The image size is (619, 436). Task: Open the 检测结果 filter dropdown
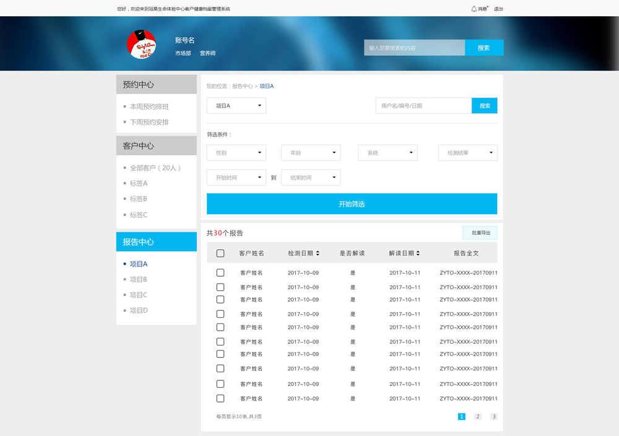[468, 152]
